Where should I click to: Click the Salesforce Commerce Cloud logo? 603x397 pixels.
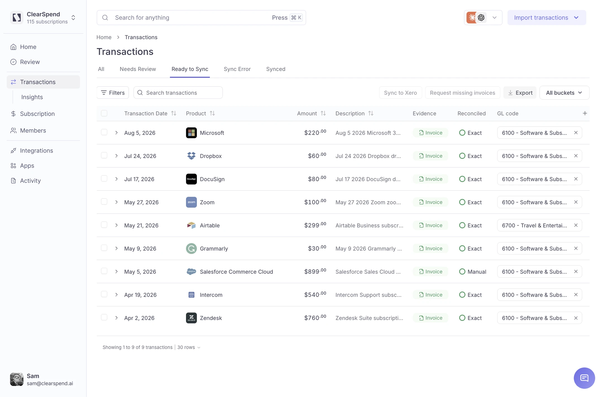191,272
